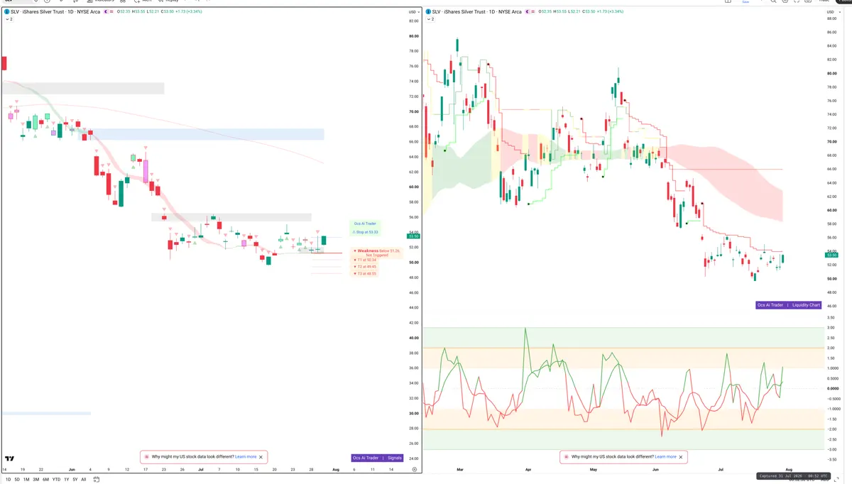Click the Ocs Ai Trader Liquidity Chart badge
852x484 pixels.
tap(789, 305)
